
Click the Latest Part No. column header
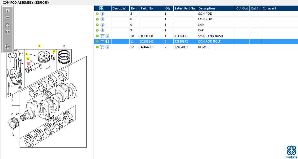click(x=185, y=8)
